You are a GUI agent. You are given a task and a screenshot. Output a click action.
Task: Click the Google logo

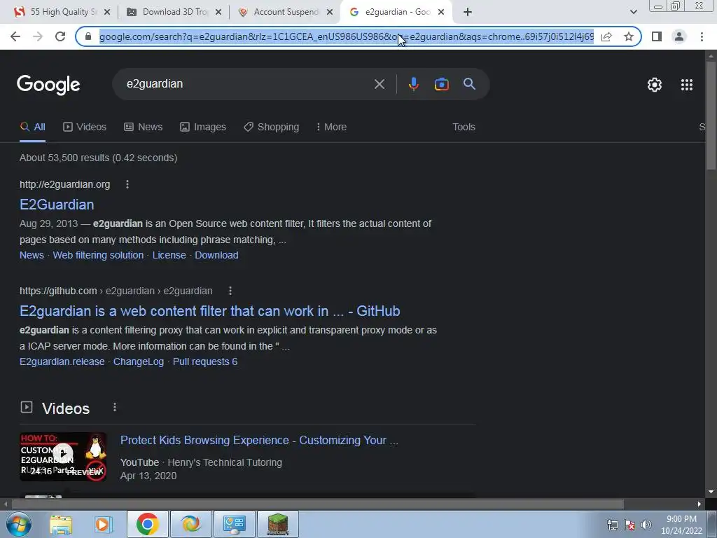point(48,85)
